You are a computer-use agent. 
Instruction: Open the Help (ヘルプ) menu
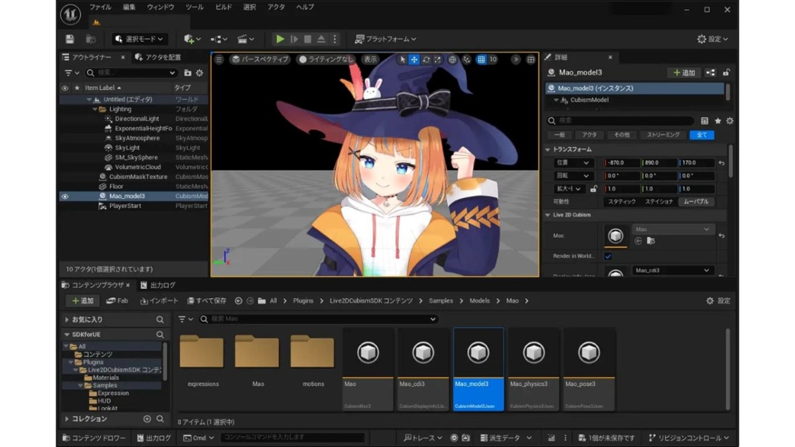point(305,7)
